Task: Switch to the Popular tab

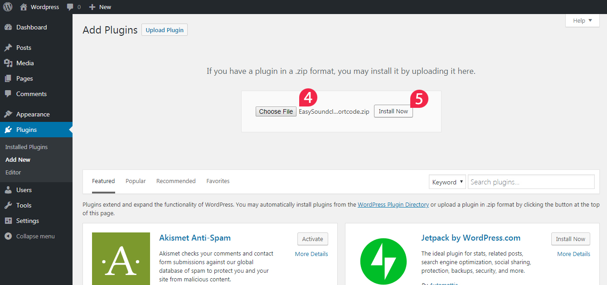Action: (136, 181)
